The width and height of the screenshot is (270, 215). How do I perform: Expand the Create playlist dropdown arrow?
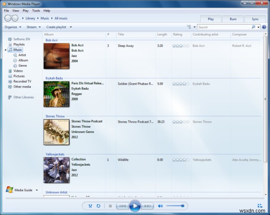tap(71, 27)
